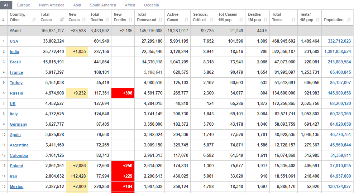
Task: Sort table by Active Cases arrows
Action: [x=186, y=20]
